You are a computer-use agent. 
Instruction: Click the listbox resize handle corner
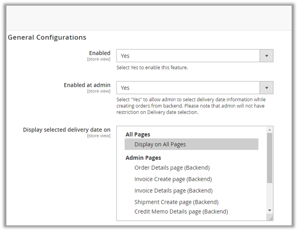(x=271, y=219)
